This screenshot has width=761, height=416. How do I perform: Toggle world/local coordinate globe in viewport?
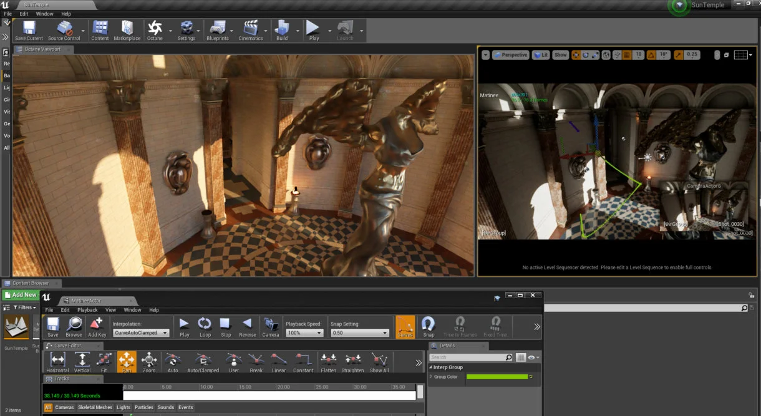tap(606, 55)
